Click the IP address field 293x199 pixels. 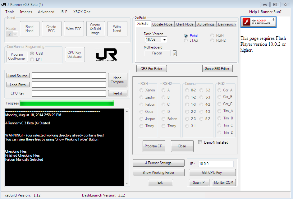click(x=216, y=164)
